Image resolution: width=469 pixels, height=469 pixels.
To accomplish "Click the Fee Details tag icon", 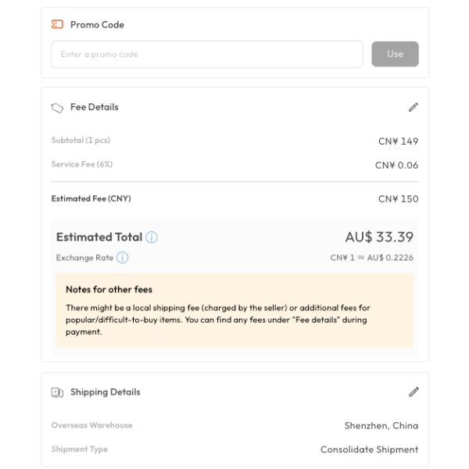I will pyautogui.click(x=57, y=107).
